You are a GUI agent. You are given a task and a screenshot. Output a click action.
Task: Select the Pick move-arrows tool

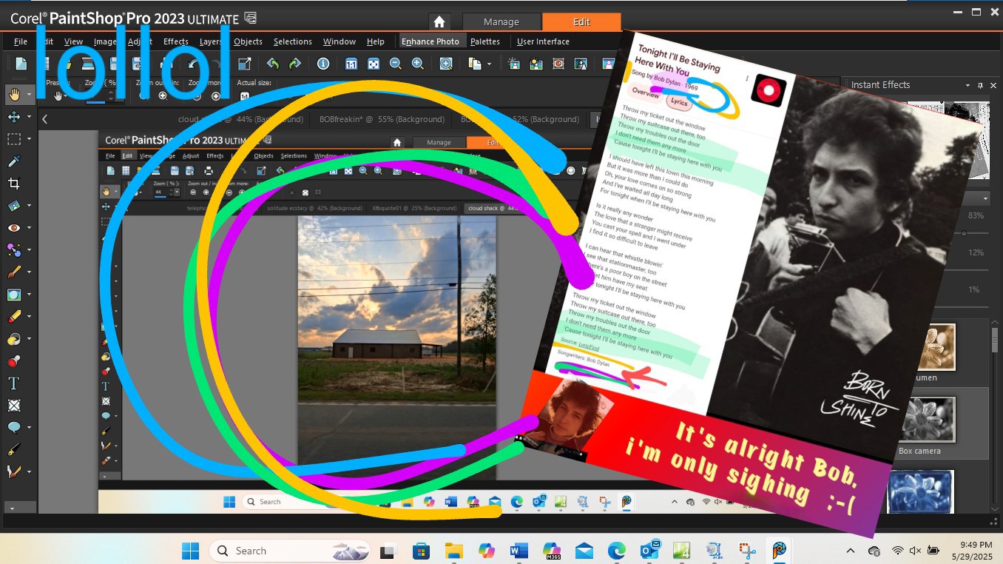pyautogui.click(x=14, y=117)
